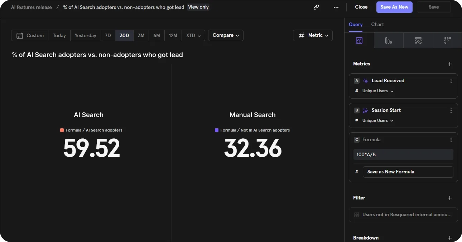Open the Metric chart type dropdown

[x=313, y=35]
